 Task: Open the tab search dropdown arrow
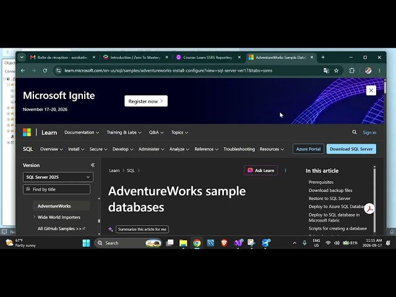(x=22, y=58)
